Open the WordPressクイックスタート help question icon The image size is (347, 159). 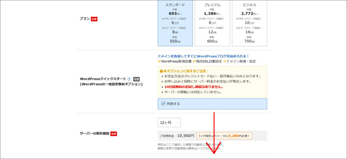click(x=129, y=79)
